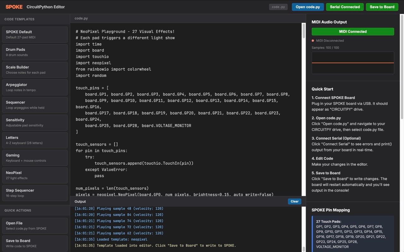Click the MIDI sample waveform display
The image size is (404, 252).
(353, 63)
